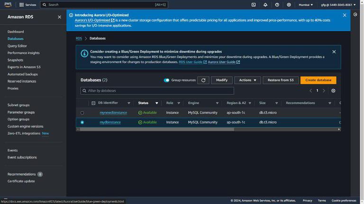This screenshot has height=204, width=364.
Task: Open Event subscriptions in sidebar
Action: 22,157
